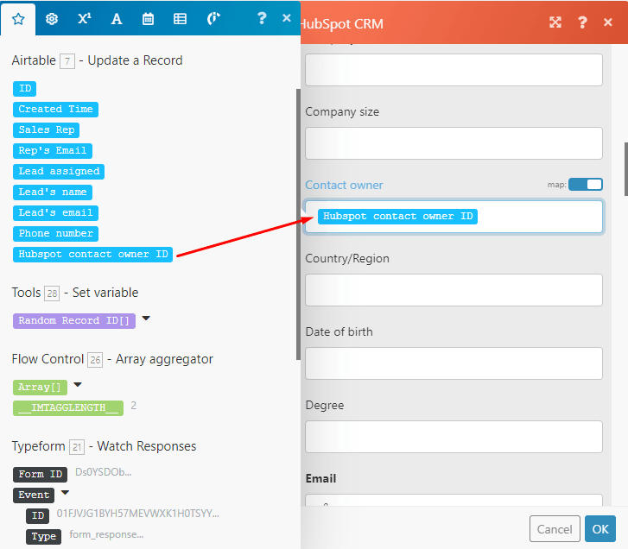The height and width of the screenshot is (549, 628).
Task: Open the text functions tab
Action: coord(117,18)
